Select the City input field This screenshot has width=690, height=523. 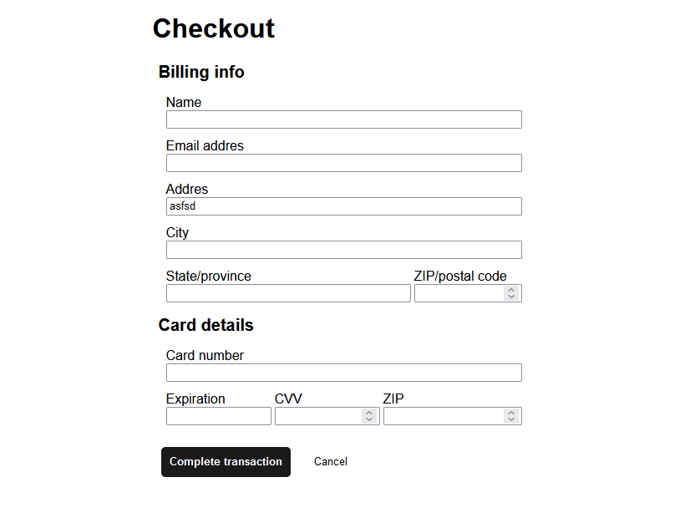click(343, 250)
